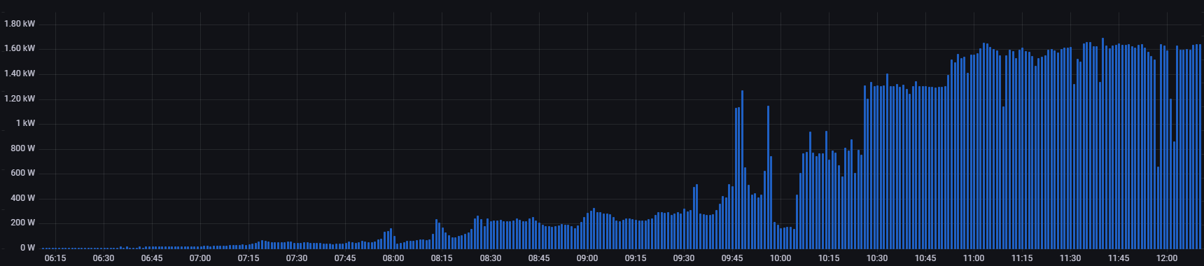Click the 06:15 time axis label

pyautogui.click(x=55, y=258)
